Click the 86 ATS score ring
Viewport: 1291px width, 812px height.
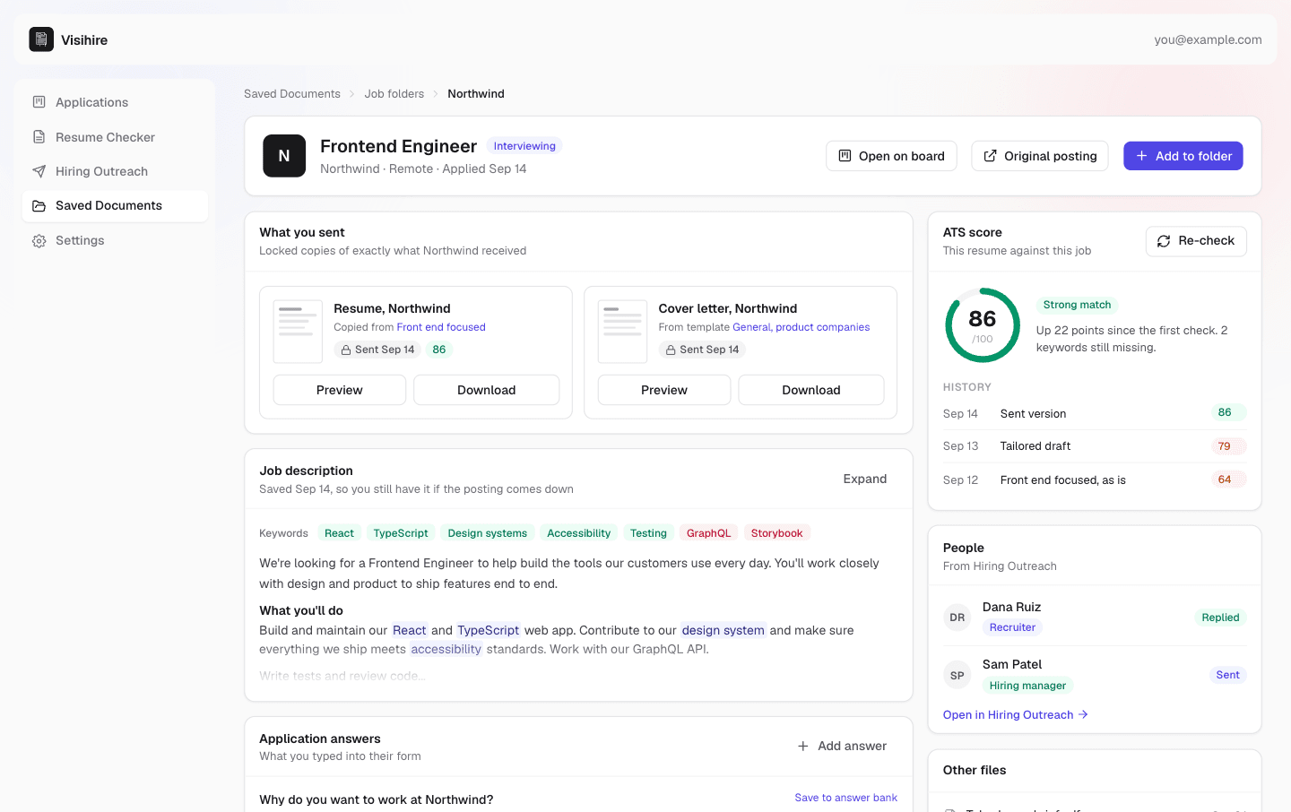[983, 325]
